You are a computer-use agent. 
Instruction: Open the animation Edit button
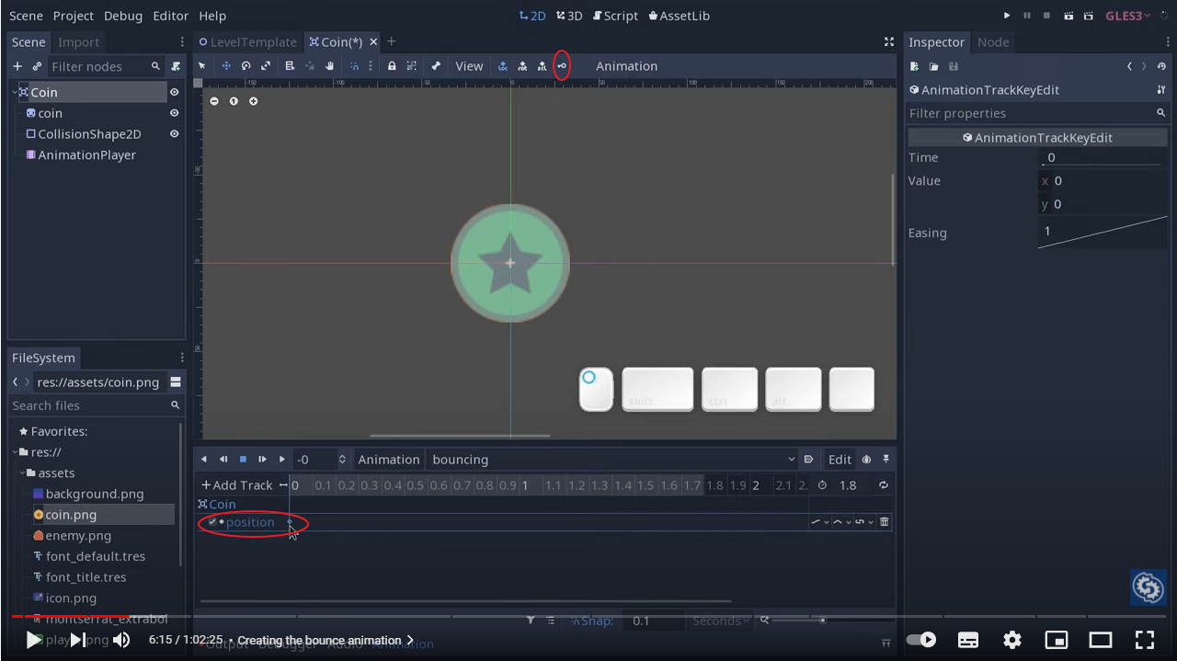click(x=840, y=460)
